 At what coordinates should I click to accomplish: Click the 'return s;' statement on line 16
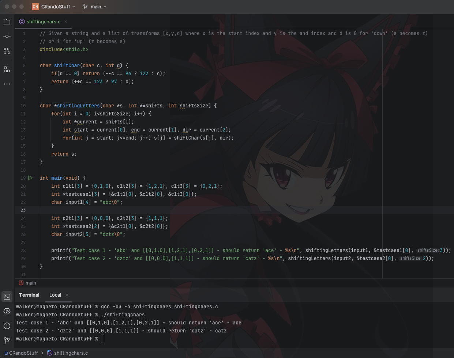click(64, 154)
